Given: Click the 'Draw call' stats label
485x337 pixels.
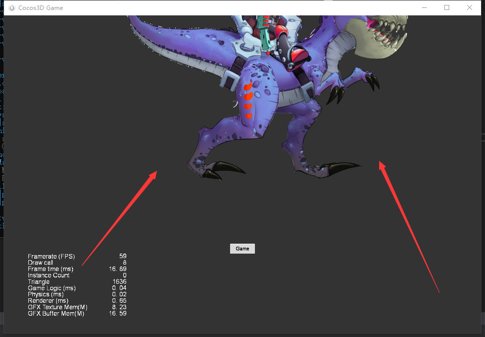Looking at the screenshot, I should tap(40, 263).
